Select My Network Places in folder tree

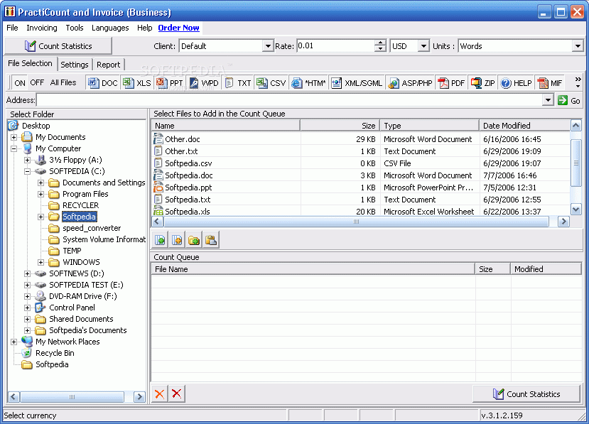(x=67, y=342)
